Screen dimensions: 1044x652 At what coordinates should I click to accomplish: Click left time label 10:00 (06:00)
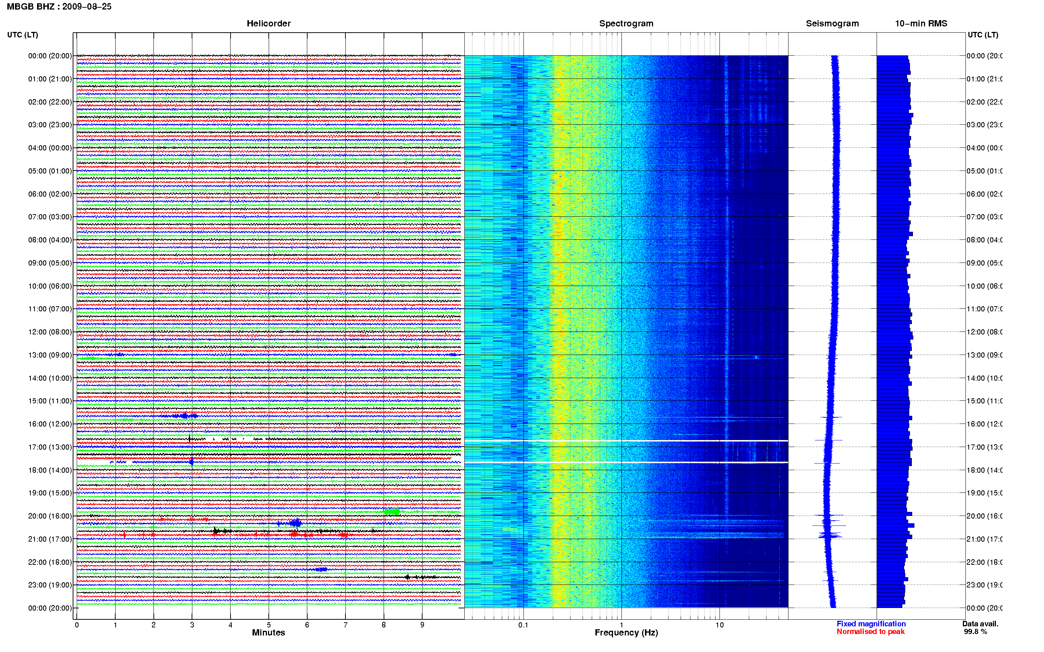pyautogui.click(x=50, y=286)
